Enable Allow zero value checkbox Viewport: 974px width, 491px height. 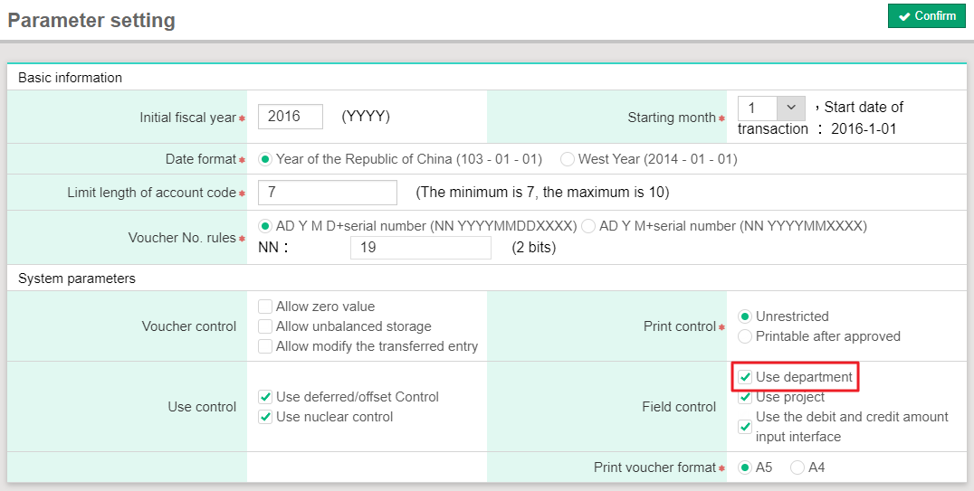pyautogui.click(x=265, y=307)
